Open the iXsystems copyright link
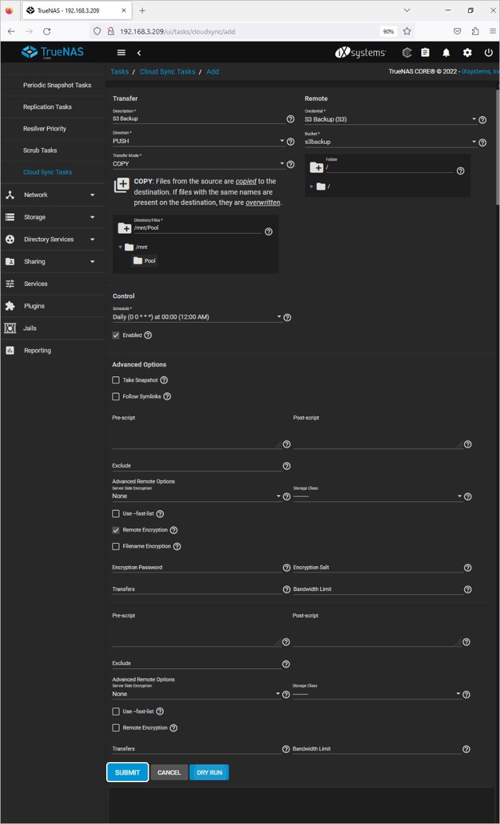The image size is (500, 824). click(x=480, y=72)
